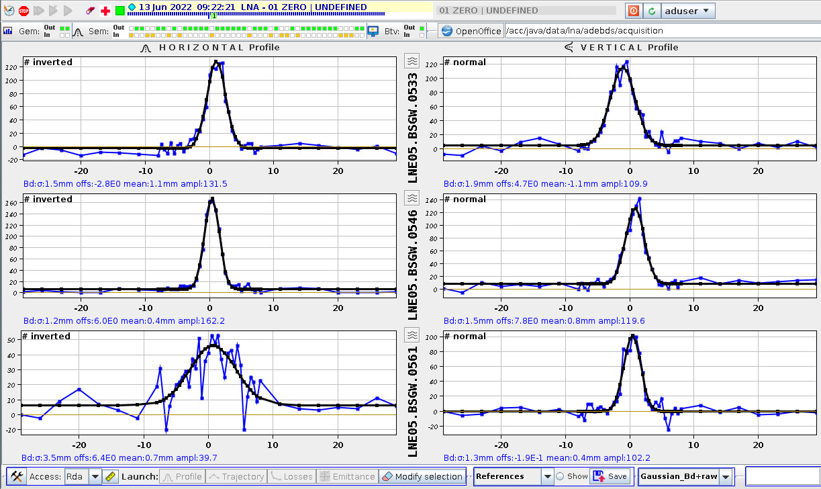The height and width of the screenshot is (489, 821).
Task: Click fit text with ampl:39.7
Action: point(119,458)
